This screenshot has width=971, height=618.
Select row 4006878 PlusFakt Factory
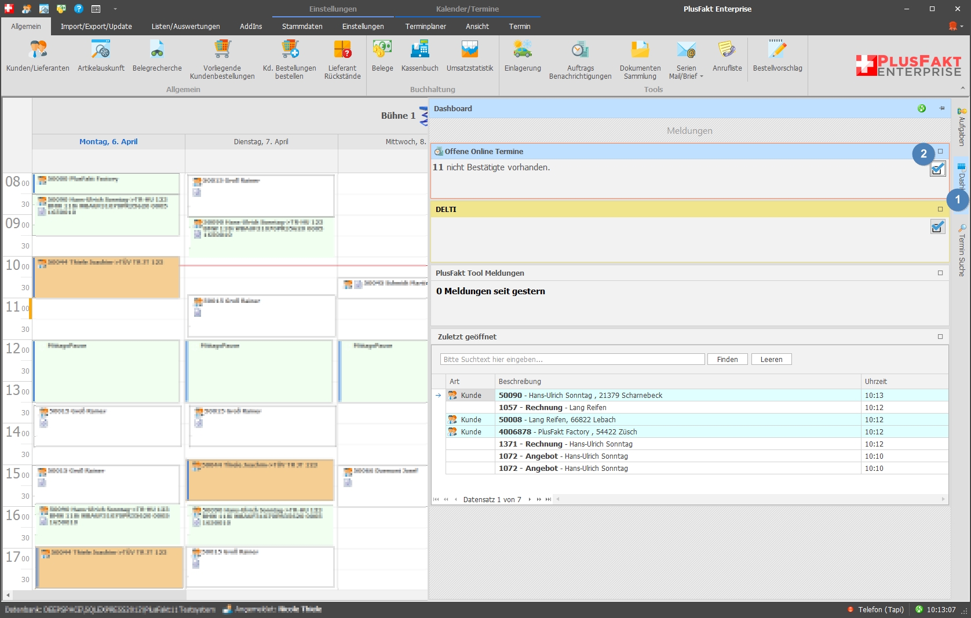click(697, 431)
